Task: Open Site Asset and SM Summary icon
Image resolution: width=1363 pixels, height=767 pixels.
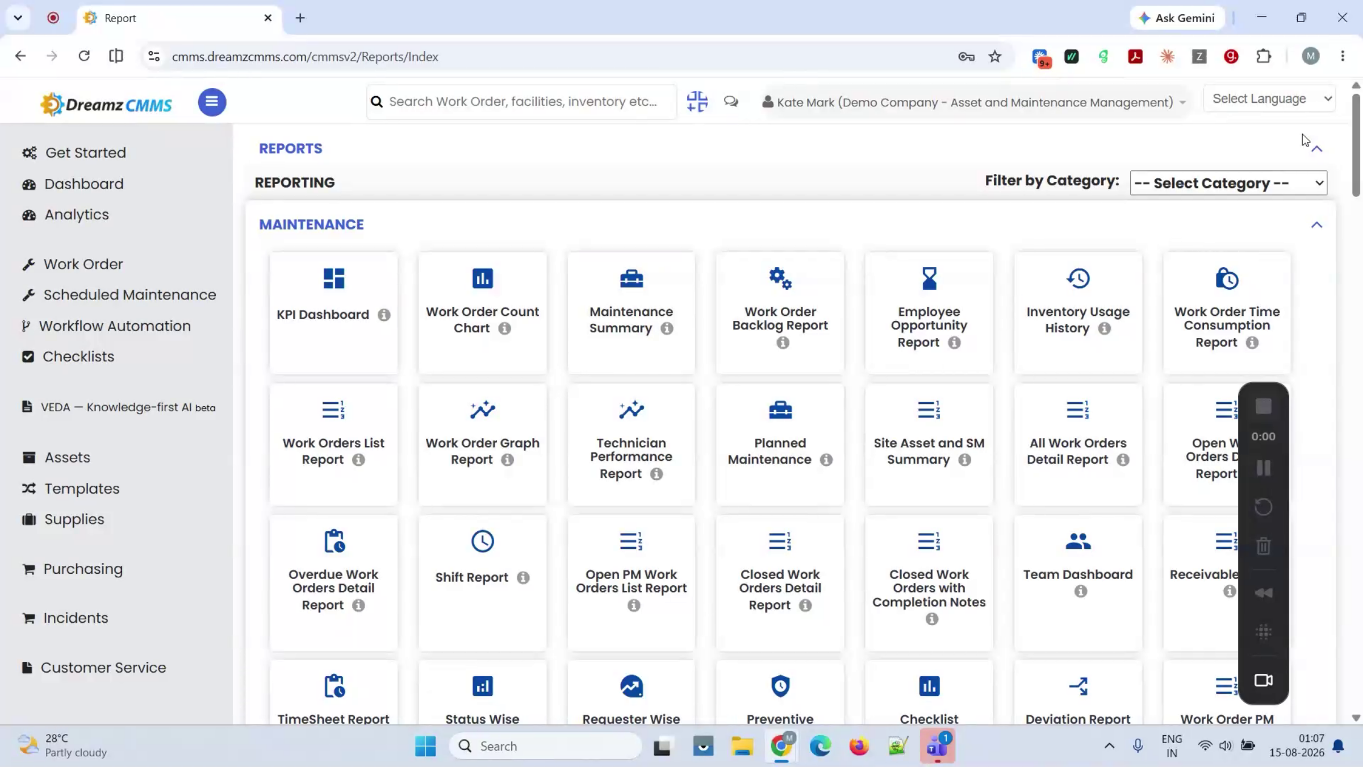Action: 929,410
